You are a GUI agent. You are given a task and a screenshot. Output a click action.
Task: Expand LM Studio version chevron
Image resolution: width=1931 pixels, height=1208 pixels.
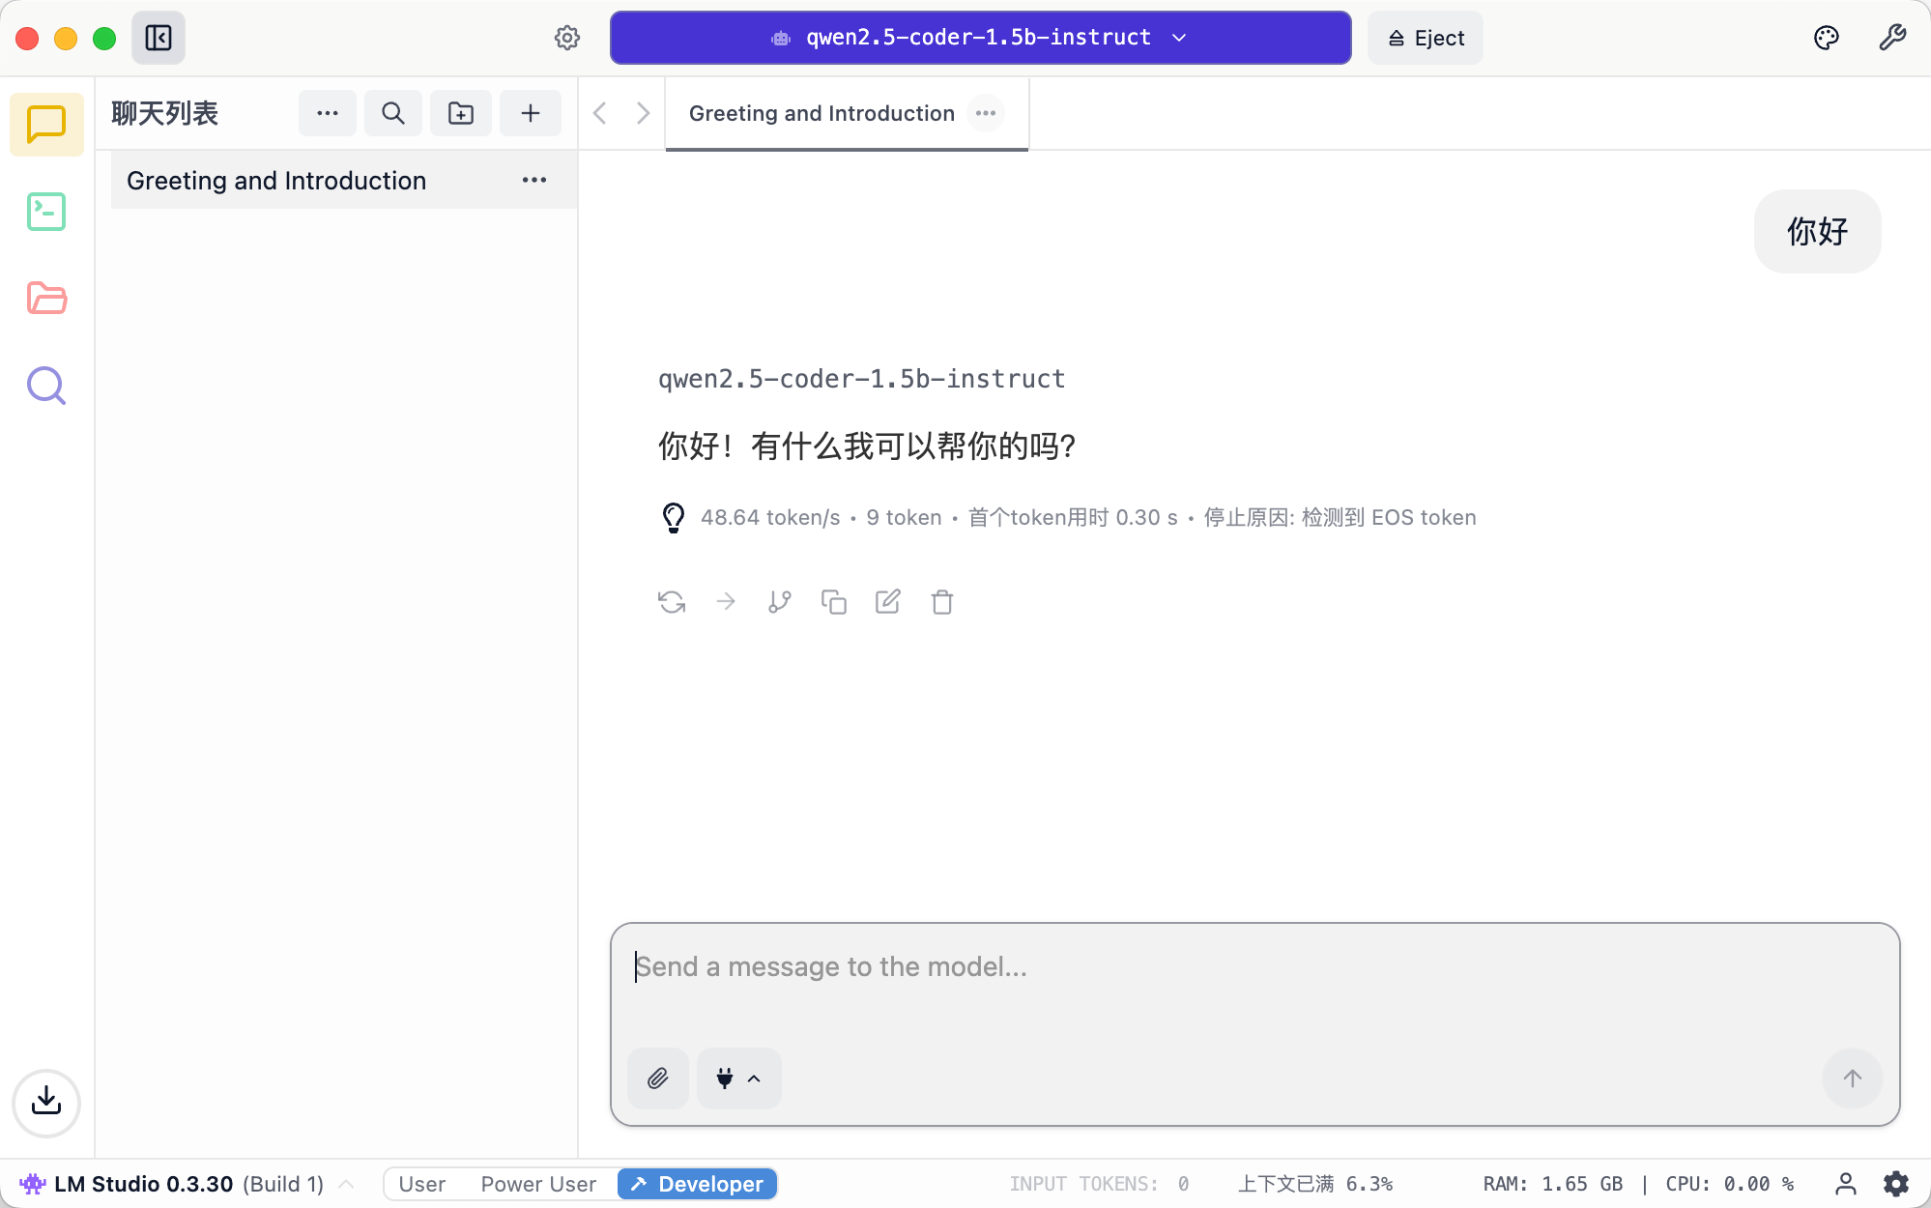347,1184
